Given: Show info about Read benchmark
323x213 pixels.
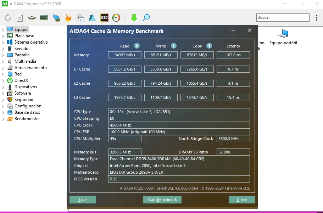Looking at the screenshot, I should pos(137,46).
